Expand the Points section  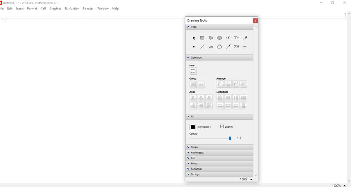tap(220, 163)
